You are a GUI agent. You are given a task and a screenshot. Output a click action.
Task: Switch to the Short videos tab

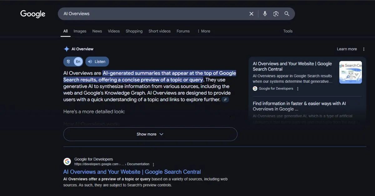[x=159, y=31]
